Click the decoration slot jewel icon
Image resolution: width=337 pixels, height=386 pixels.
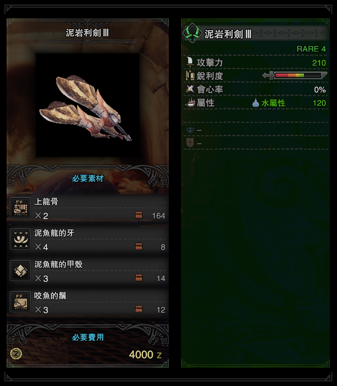click(190, 130)
